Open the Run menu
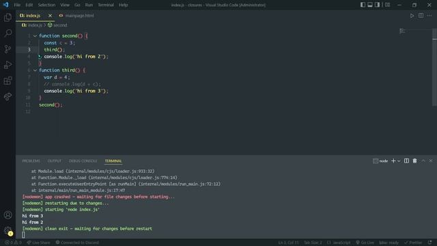This screenshot has height=246, width=437. click(89, 5)
